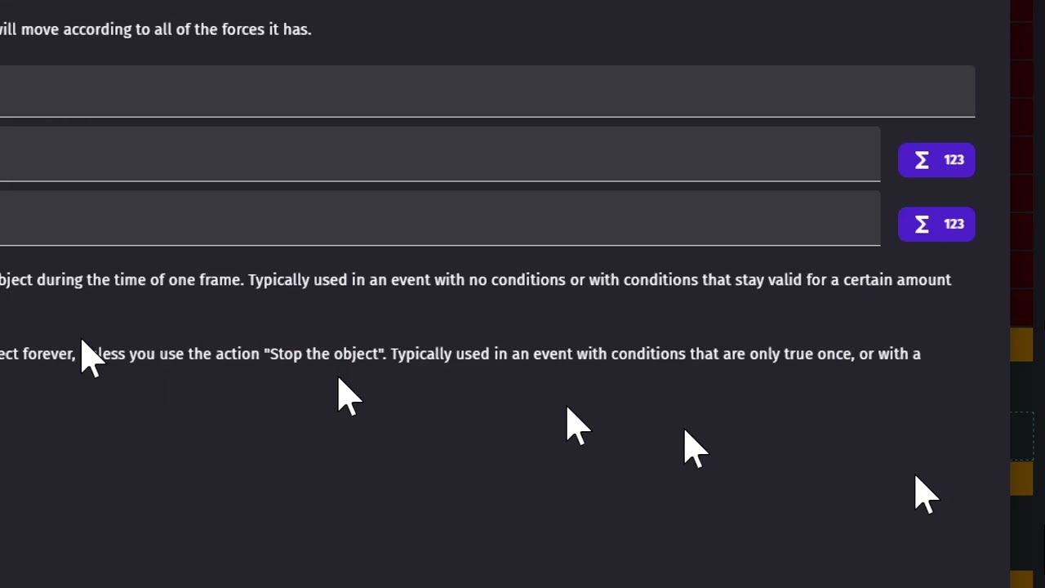Click the first orange block in the background strip
The width and height of the screenshot is (1045, 588).
click(x=1022, y=345)
